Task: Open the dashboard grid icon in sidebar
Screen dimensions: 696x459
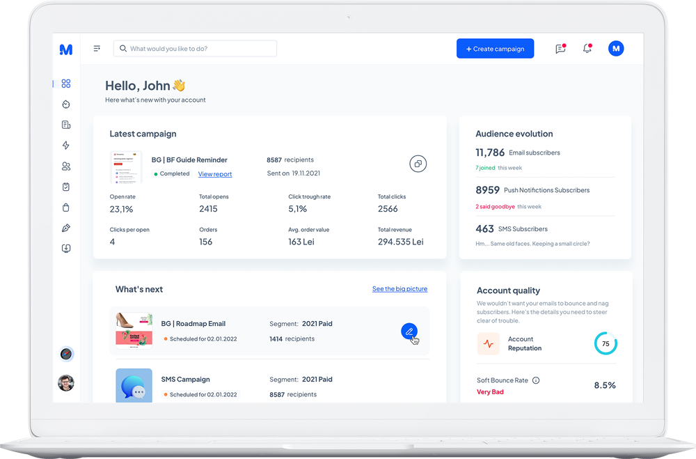Action: coord(66,84)
